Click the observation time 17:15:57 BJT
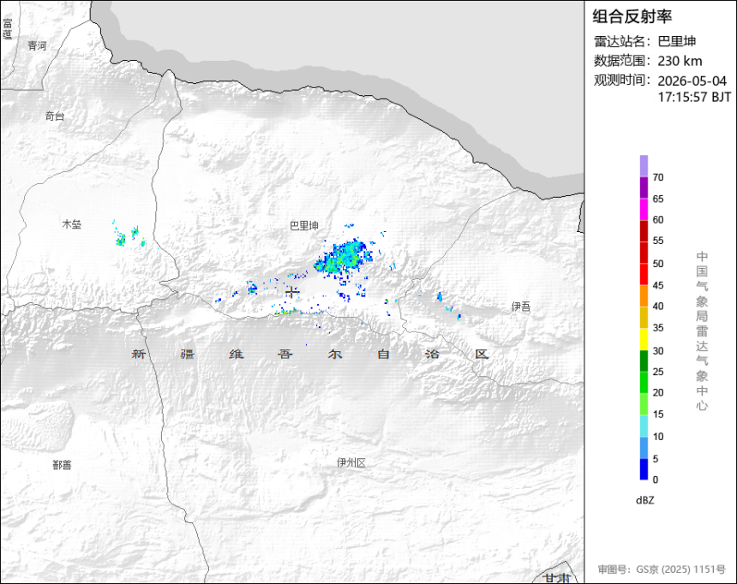The width and height of the screenshot is (737, 584). click(694, 98)
